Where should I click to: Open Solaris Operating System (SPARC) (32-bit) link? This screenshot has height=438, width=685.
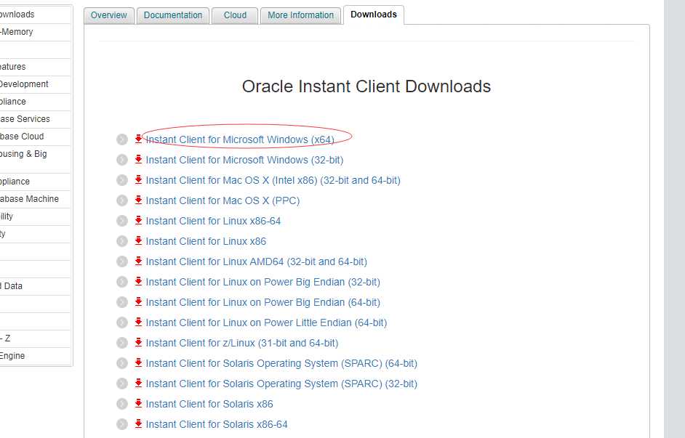(281, 384)
